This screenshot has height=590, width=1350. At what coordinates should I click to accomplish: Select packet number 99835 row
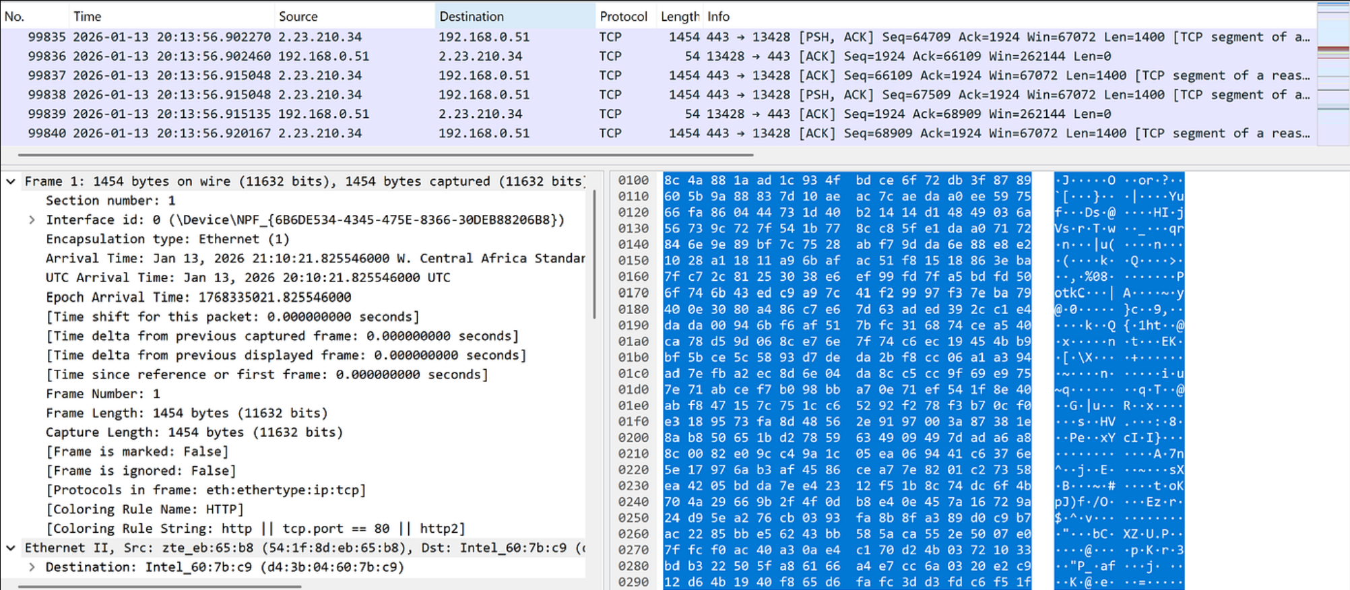click(x=657, y=37)
